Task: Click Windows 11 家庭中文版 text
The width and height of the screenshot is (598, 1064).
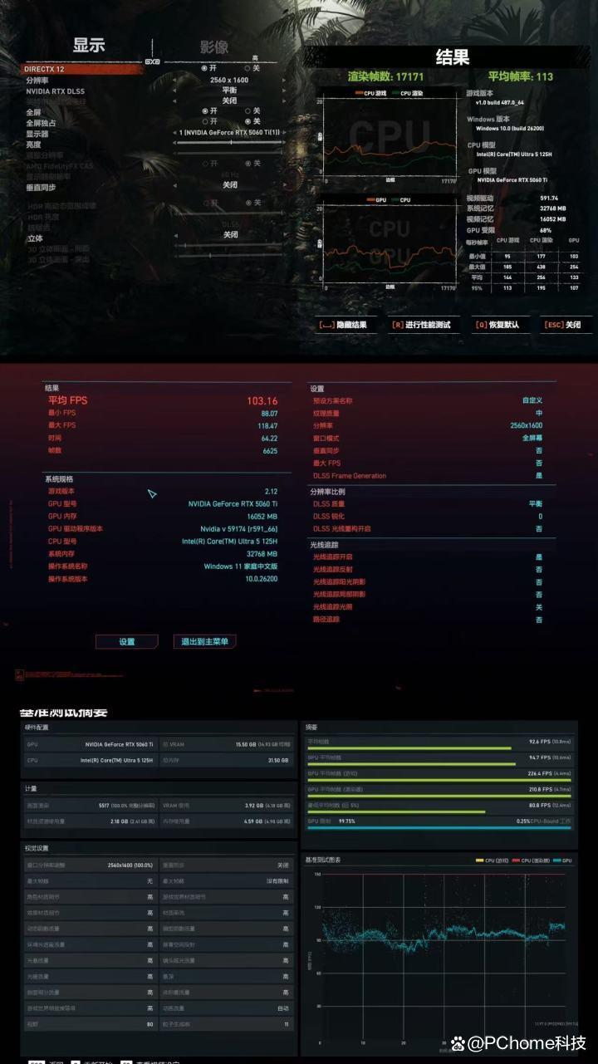Action: click(x=241, y=566)
